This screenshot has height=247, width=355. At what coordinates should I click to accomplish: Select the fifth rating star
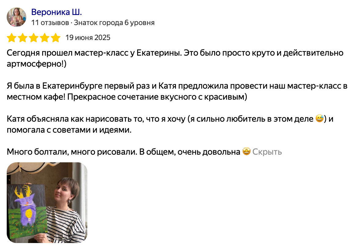tap(55, 38)
